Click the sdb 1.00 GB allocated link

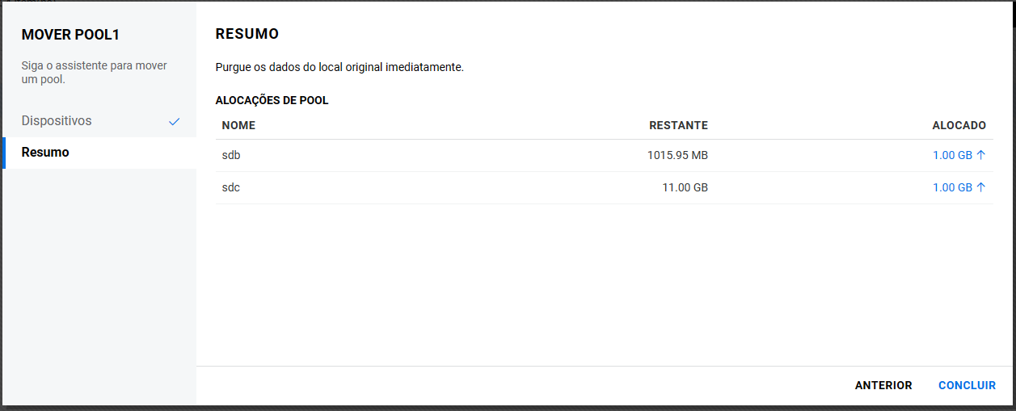[x=952, y=155]
